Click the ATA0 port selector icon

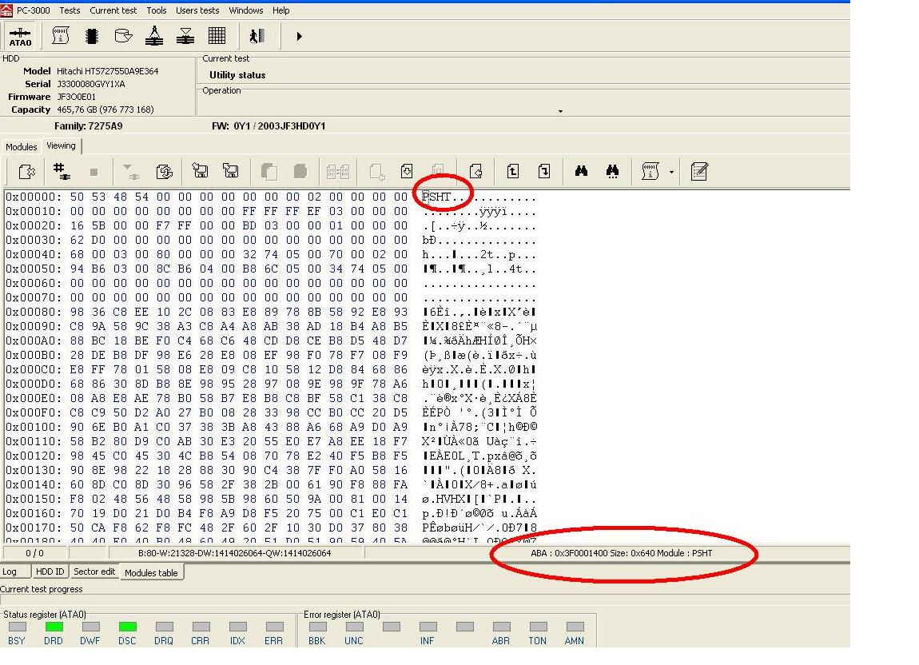pos(20,36)
